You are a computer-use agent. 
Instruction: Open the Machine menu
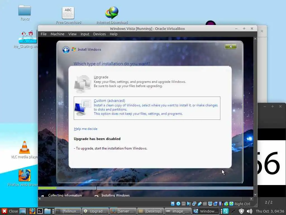tap(58, 34)
